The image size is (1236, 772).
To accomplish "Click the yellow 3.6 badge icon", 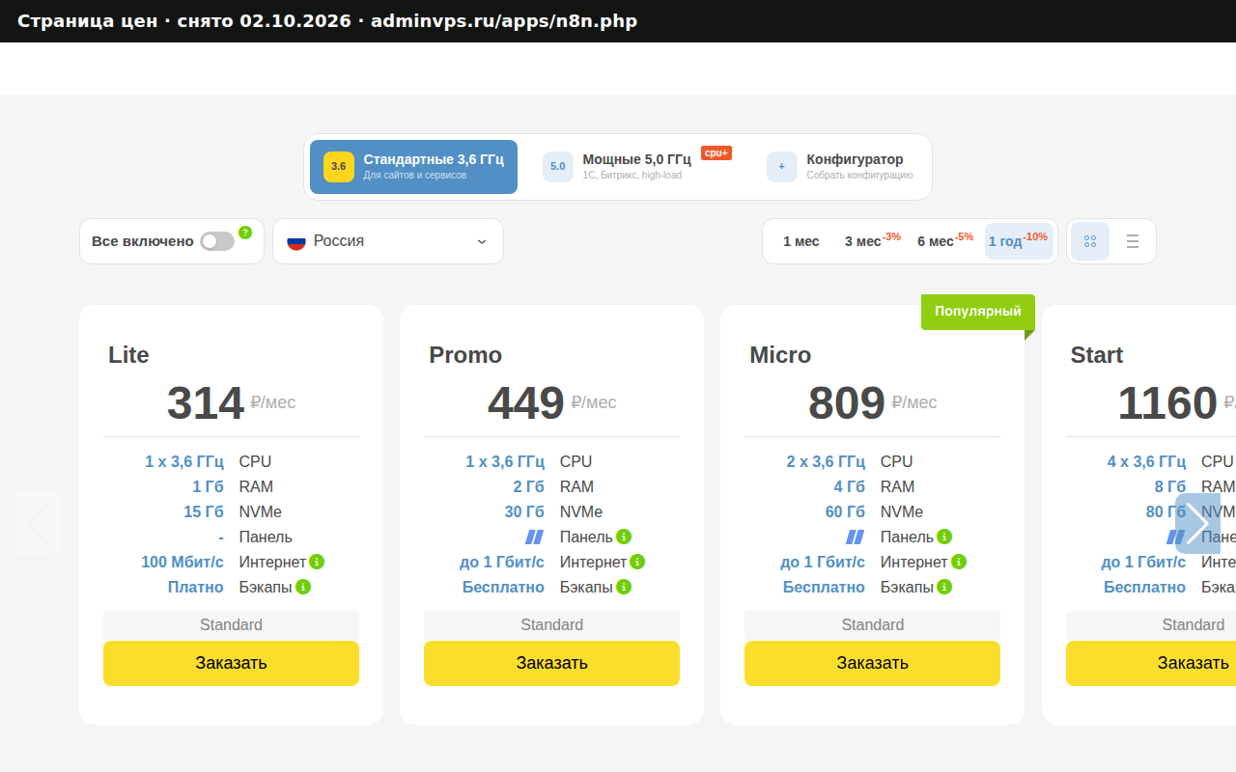I will pos(339,167).
